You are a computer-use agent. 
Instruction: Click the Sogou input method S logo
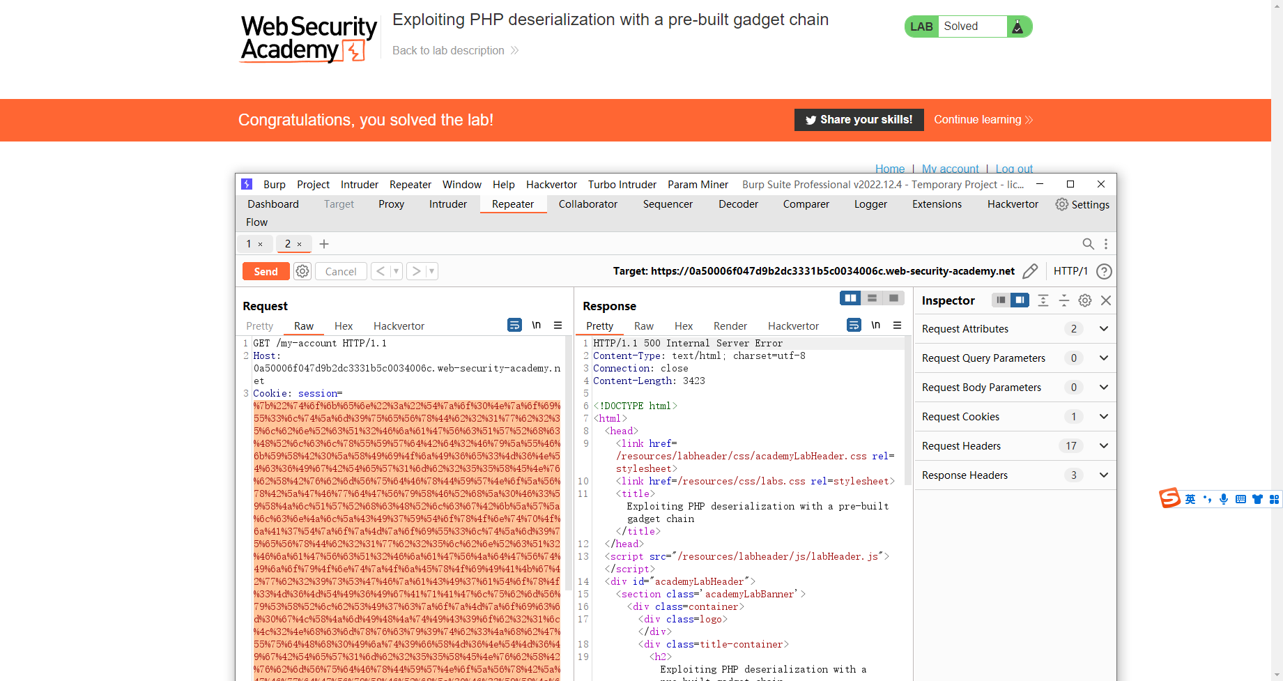[1170, 498]
